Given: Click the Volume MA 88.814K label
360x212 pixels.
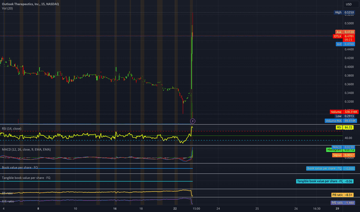Looking at the screenshot, I should pos(341,121).
